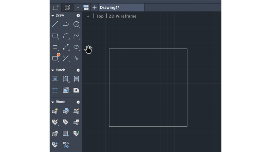Open the Top view control menu
271x152 pixels.
click(100, 16)
